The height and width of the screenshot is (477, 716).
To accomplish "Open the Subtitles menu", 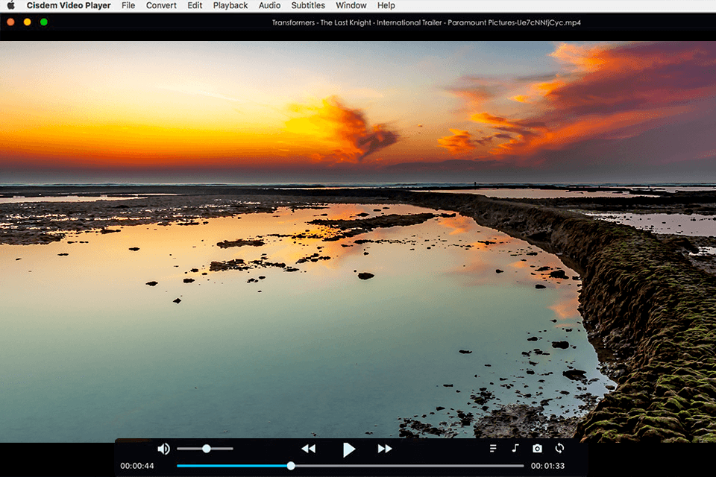I will 308,5.
